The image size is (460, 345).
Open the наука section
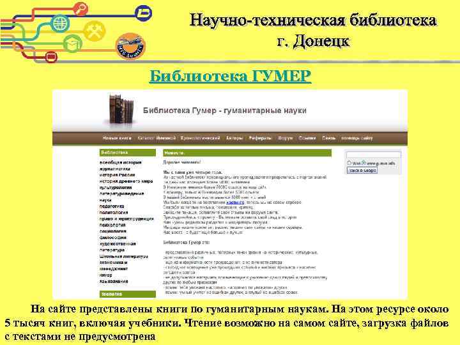pos(105,200)
